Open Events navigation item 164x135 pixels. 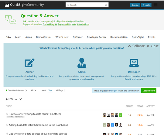pyautogui.click(x=152, y=37)
